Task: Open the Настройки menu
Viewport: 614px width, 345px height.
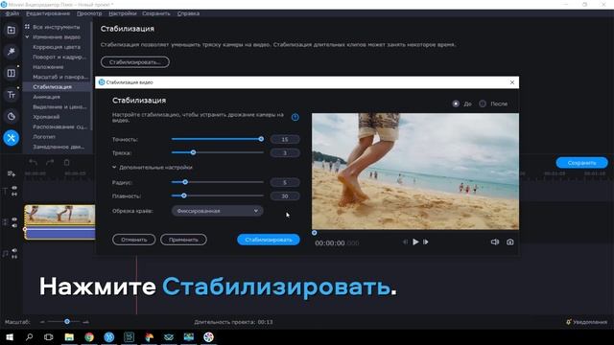Action: pos(123,13)
